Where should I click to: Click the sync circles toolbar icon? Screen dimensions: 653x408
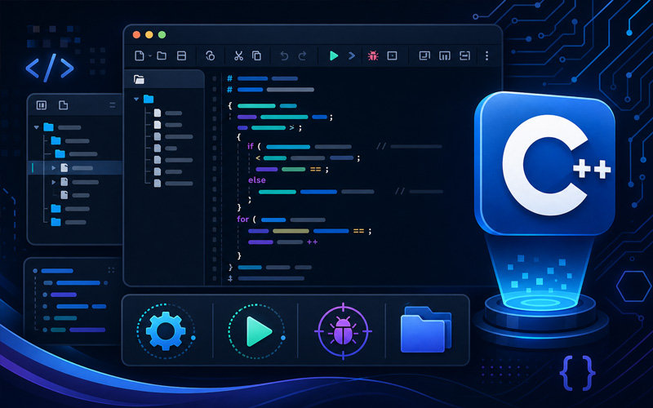tap(211, 55)
